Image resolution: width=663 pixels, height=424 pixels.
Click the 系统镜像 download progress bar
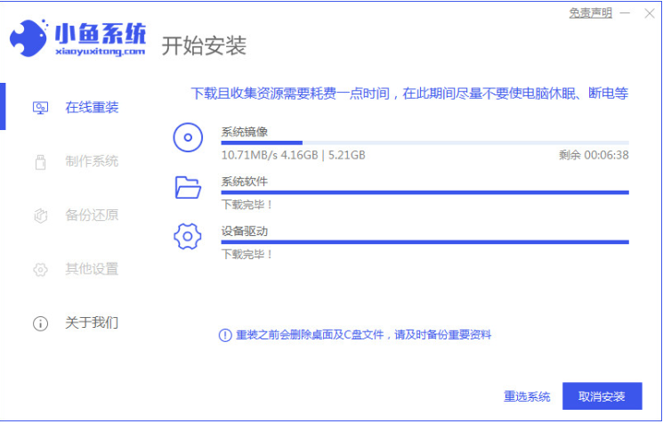tap(424, 143)
